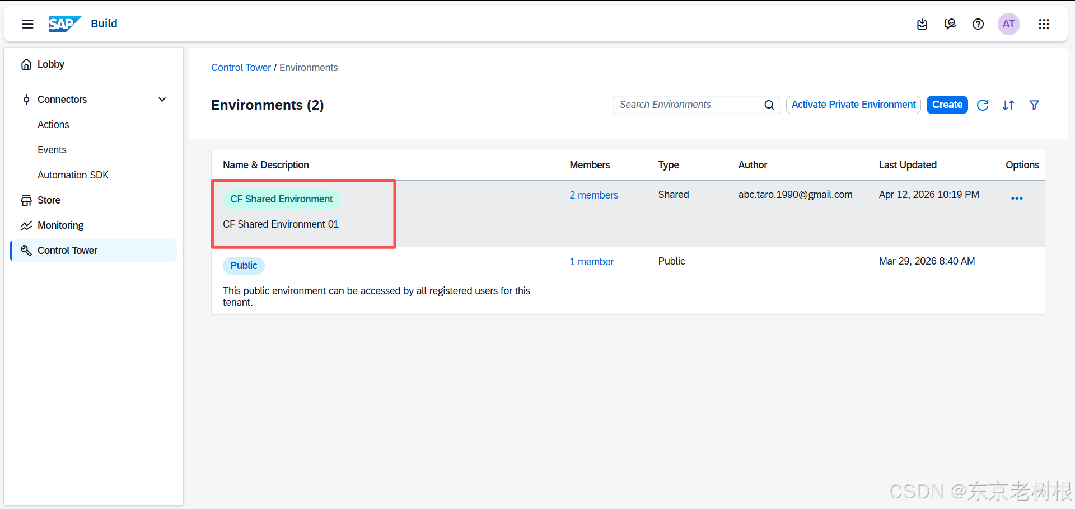Click Activate Private Environment button
Viewport: 1075px width, 509px height.
click(x=853, y=105)
